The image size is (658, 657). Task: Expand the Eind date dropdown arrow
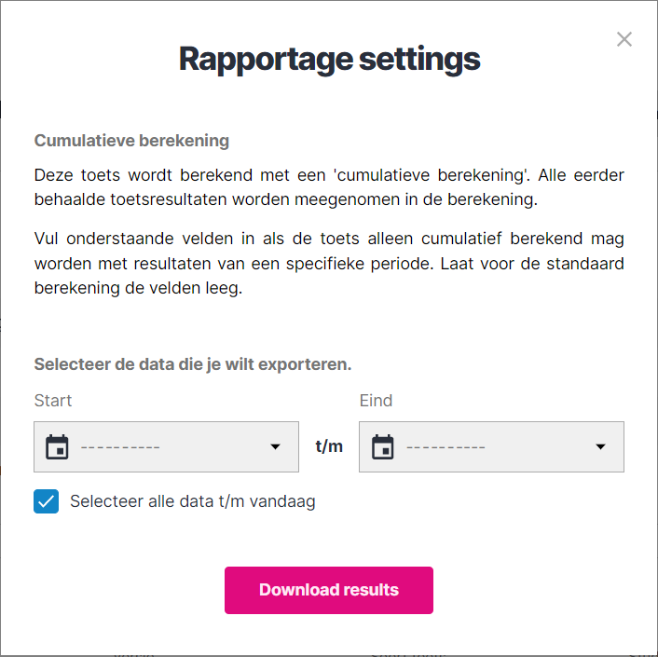click(x=600, y=447)
